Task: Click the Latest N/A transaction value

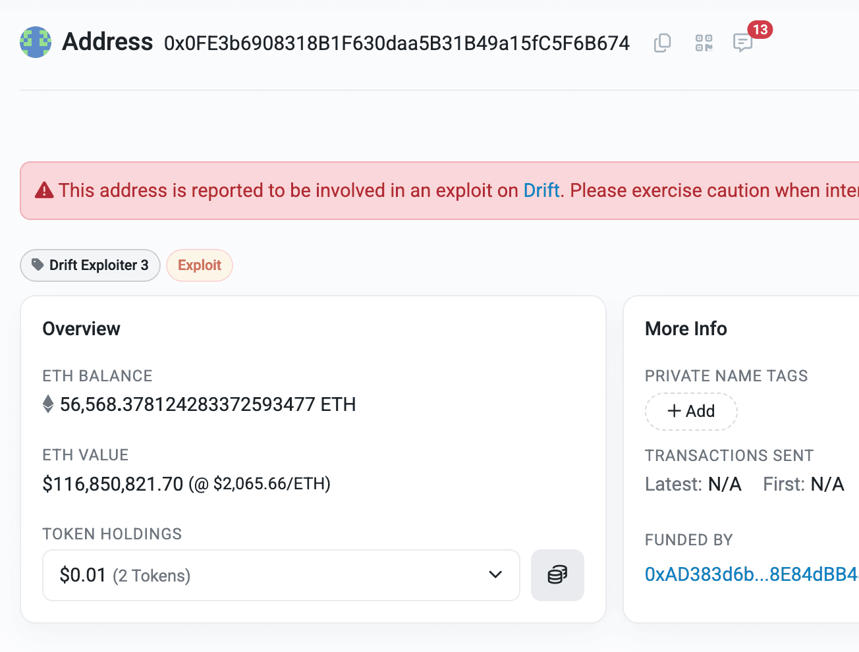Action: coord(725,485)
